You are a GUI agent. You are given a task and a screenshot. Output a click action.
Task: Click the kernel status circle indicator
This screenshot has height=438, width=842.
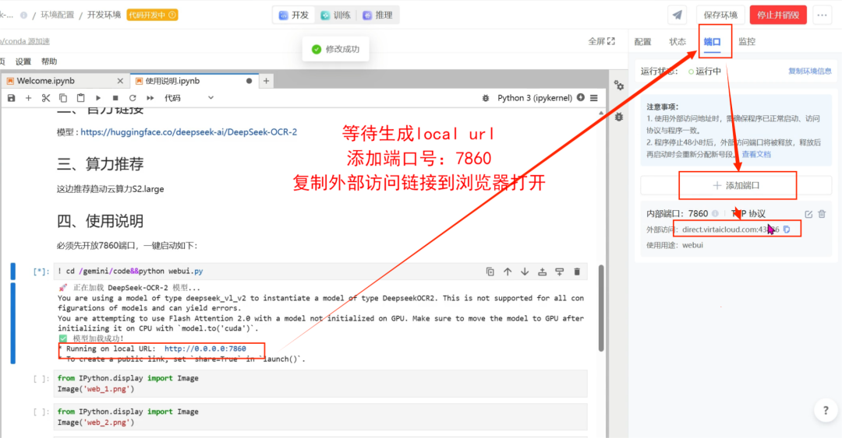[581, 97]
